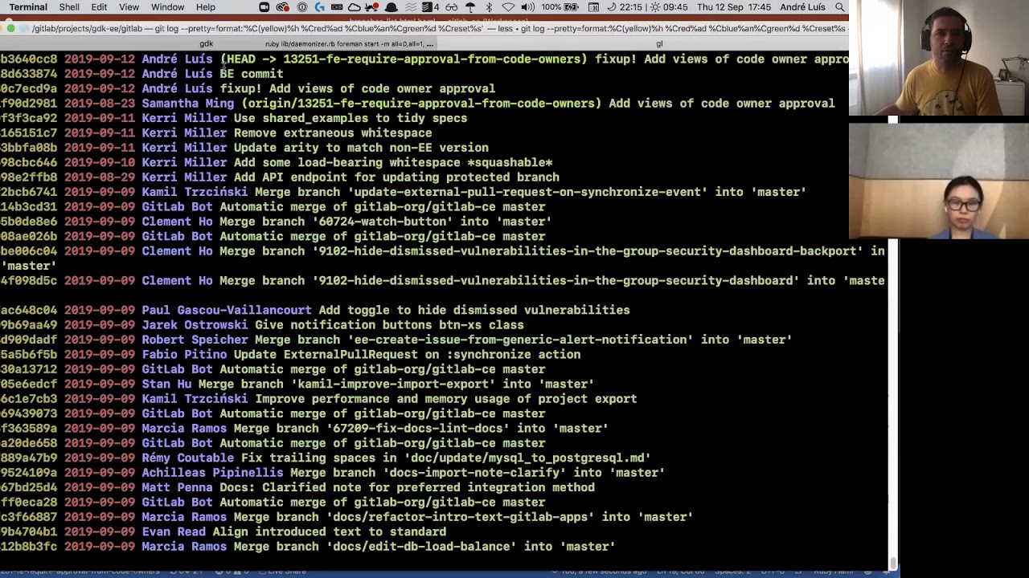Click 'Remove extraneous whitespace' commit
The image size is (1029, 578).
point(333,133)
